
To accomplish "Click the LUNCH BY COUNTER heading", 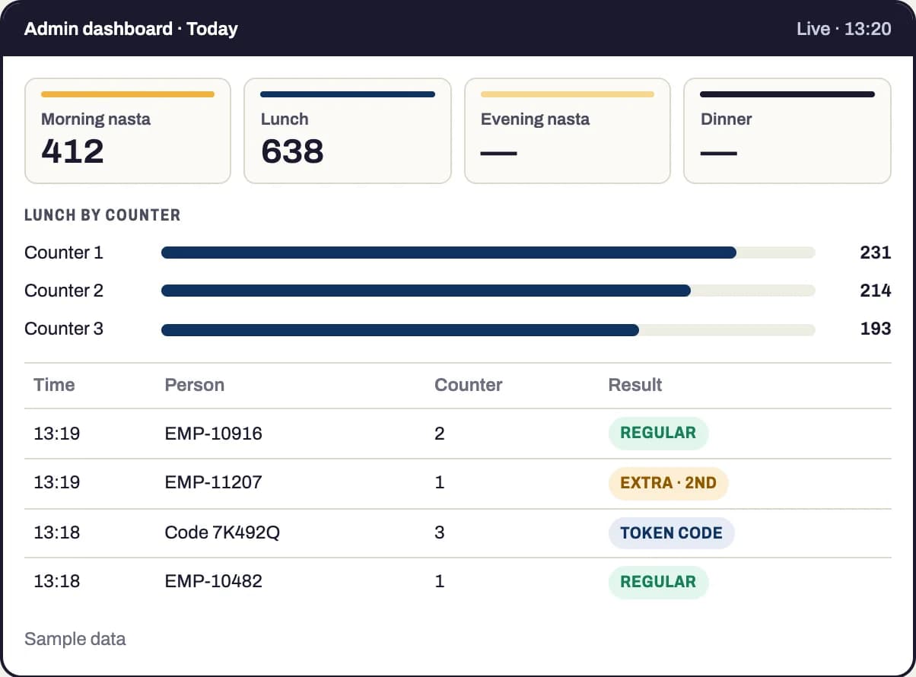I will (x=103, y=215).
